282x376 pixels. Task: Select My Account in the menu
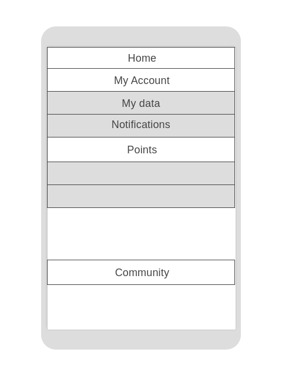coord(141,80)
